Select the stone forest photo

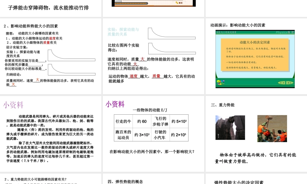pyautogui.click(x=230, y=128)
